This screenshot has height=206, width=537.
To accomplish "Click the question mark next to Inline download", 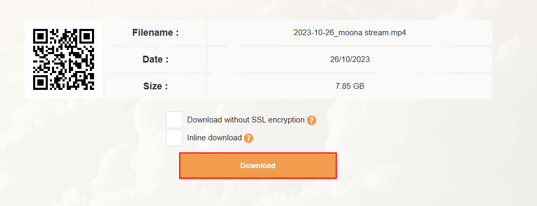I will (x=249, y=138).
